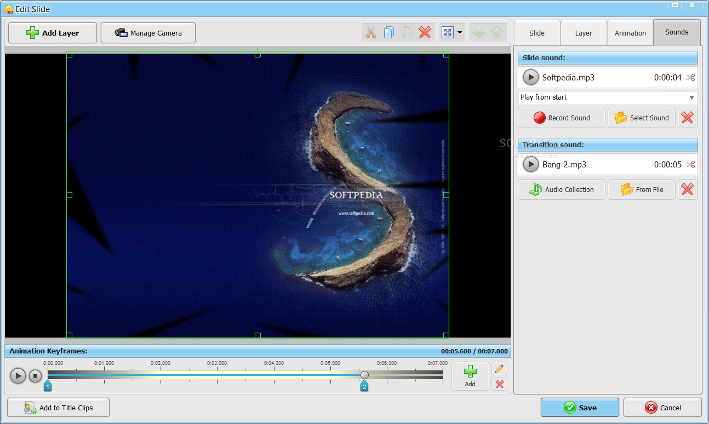This screenshot has width=709, height=424.
Task: Open the Animation tab
Action: tap(630, 33)
